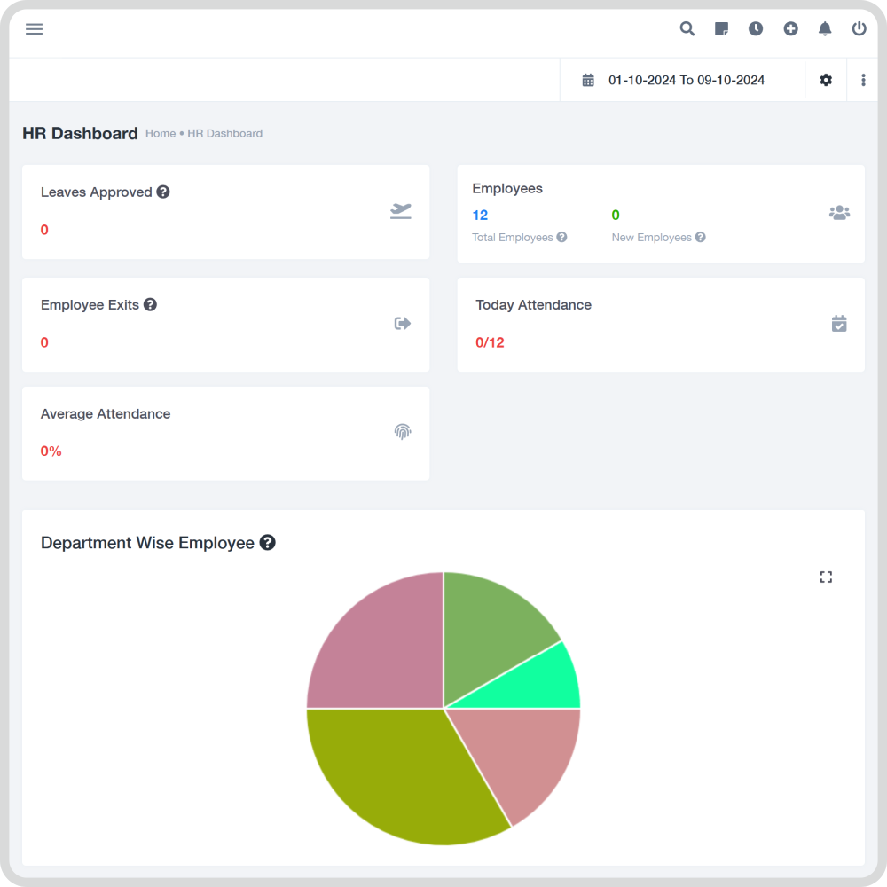
Task: Open the three-dot overflow menu
Action: pyautogui.click(x=863, y=80)
